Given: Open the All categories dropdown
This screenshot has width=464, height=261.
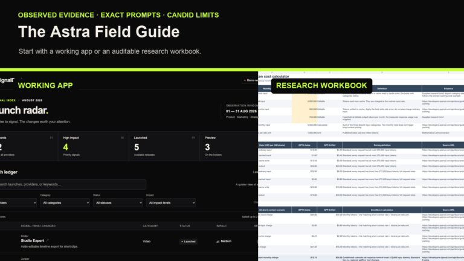Looking at the screenshot, I should pos(65,203).
